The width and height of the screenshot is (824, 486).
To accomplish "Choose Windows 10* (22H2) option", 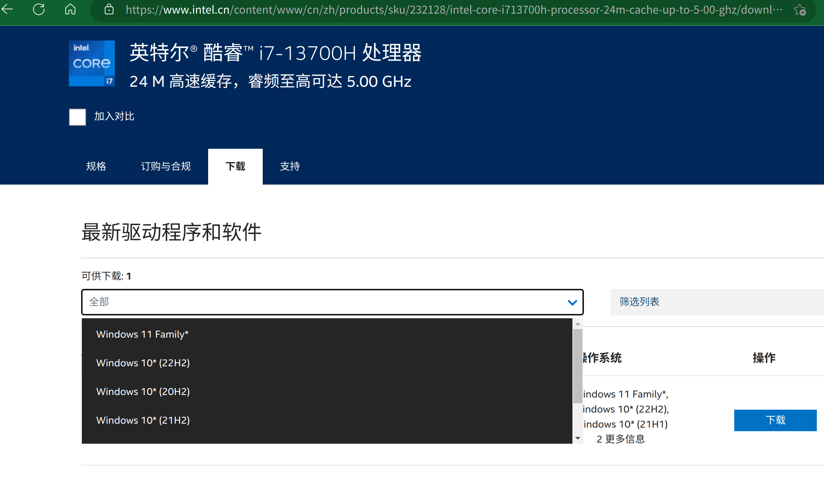I will (143, 363).
